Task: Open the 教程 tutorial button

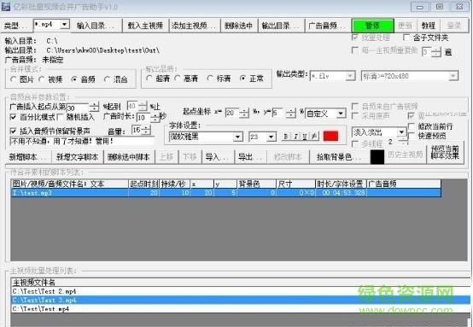Action: (x=428, y=26)
